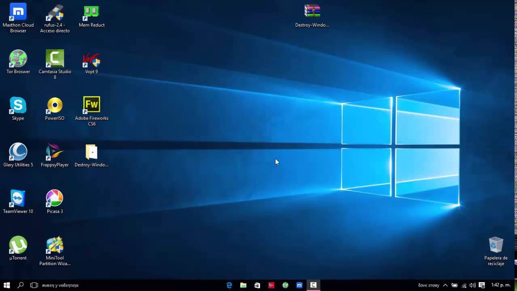517x291 pixels.
Task: Show hidden system tray icons
Action: point(445,285)
